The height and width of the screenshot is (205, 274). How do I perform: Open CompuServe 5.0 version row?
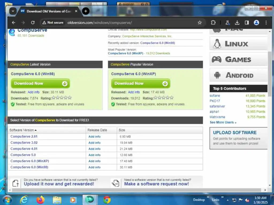point(23,155)
